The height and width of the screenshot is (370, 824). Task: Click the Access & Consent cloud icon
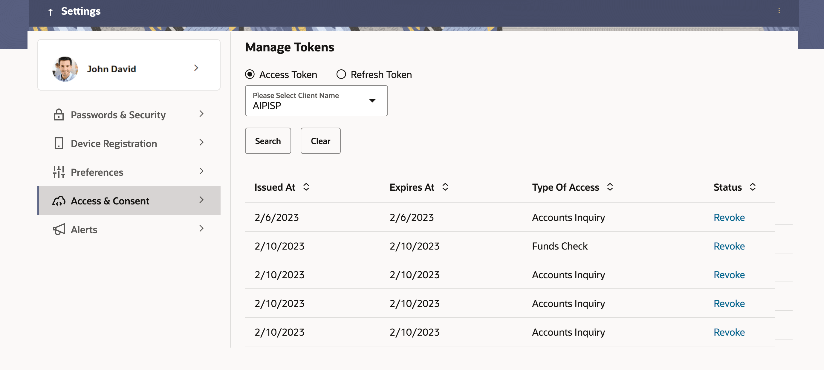[59, 201]
